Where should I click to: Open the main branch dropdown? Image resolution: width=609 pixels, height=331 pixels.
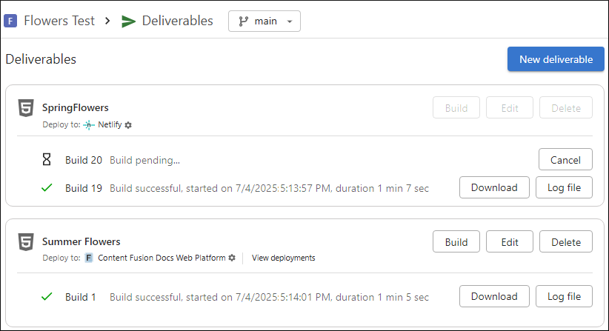(x=264, y=21)
